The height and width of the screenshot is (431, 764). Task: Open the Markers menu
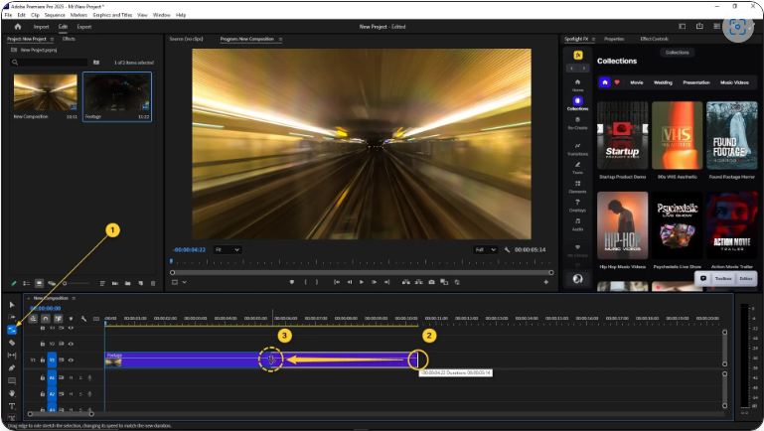click(78, 15)
